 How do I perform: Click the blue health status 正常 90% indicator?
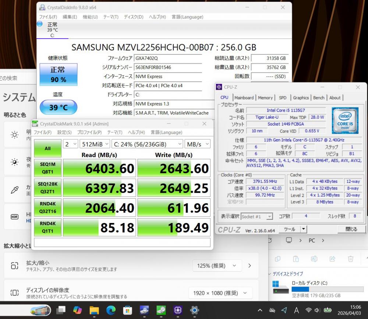(59, 74)
